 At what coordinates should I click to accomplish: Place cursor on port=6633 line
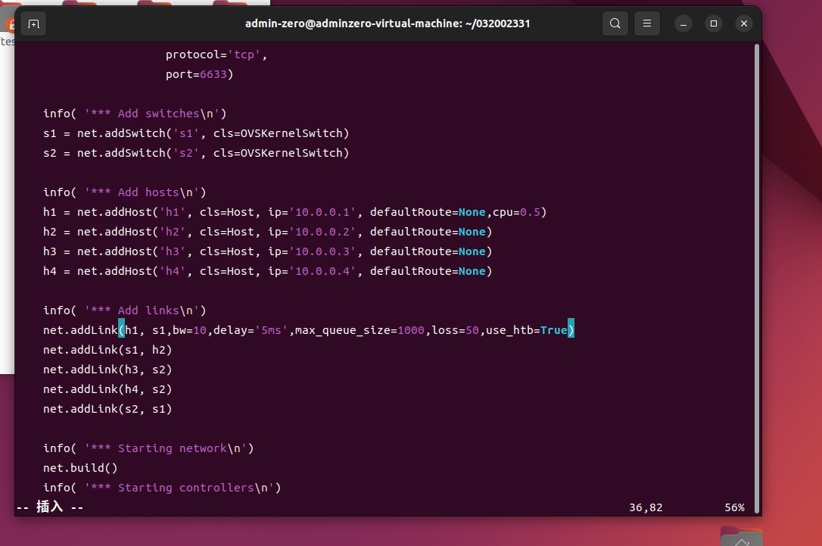[x=199, y=74]
